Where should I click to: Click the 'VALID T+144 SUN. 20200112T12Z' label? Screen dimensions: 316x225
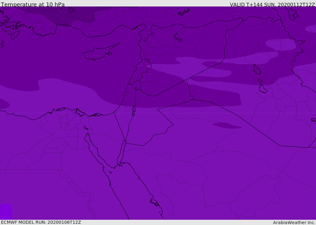[x=272, y=4]
